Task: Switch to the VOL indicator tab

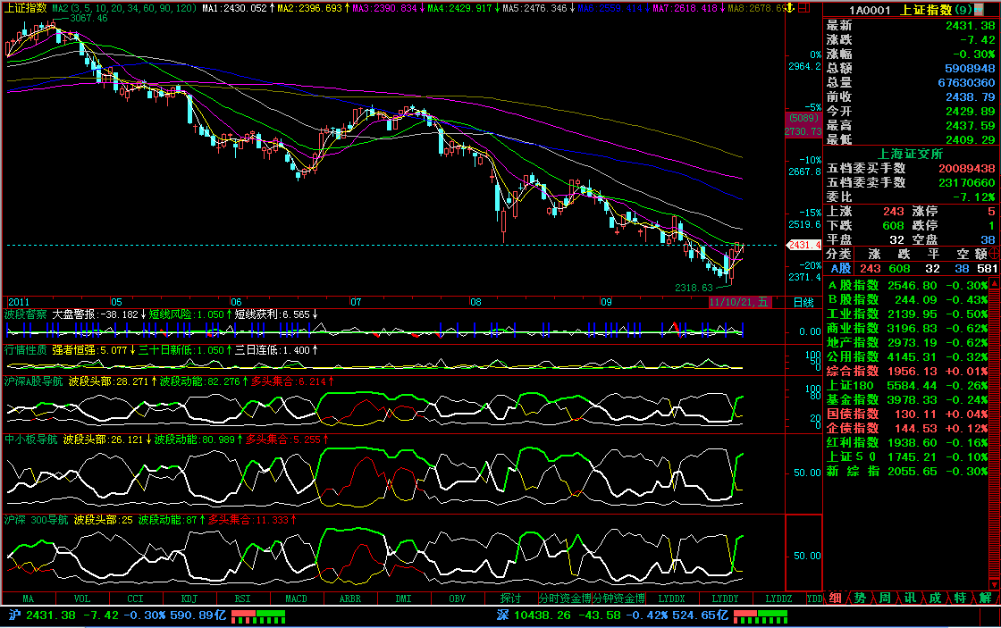Action: click(81, 599)
